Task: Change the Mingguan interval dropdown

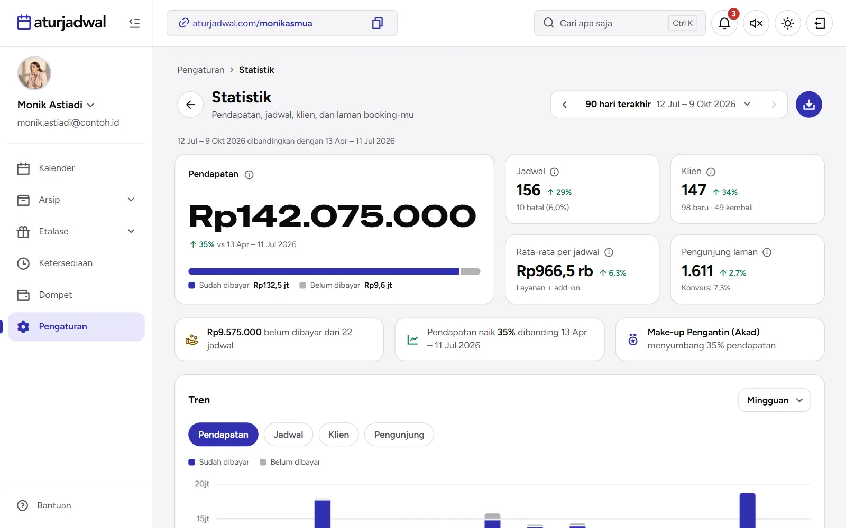Action: 774,400
